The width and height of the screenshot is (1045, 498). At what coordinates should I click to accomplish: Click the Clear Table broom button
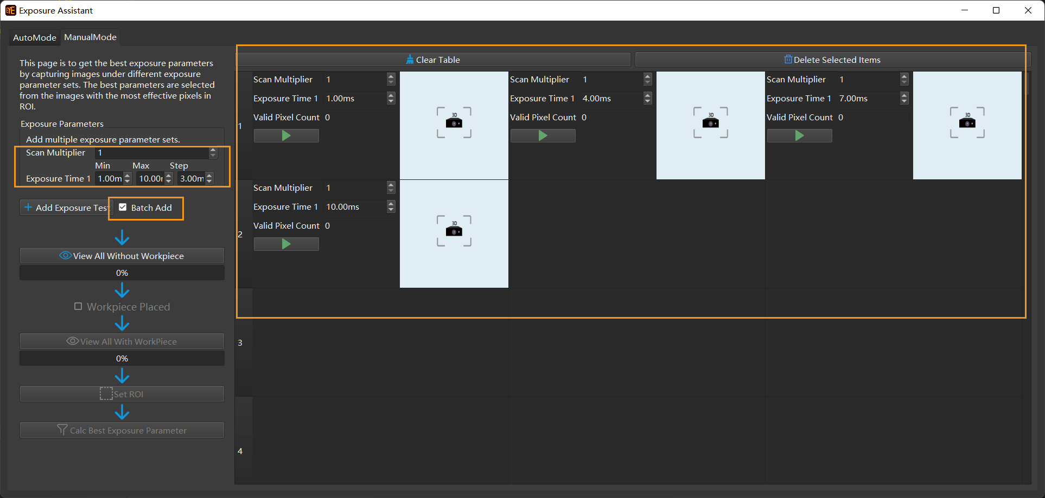click(433, 60)
